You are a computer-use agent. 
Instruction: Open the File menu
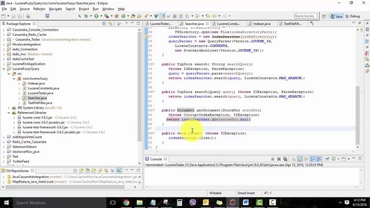coord(4,9)
